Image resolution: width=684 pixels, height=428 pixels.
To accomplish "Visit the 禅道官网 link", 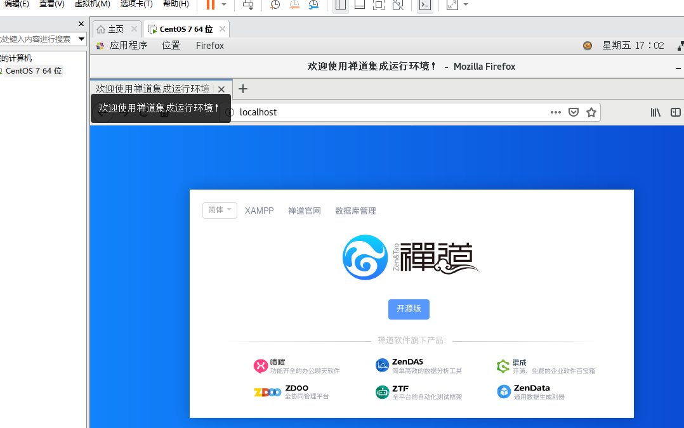I will point(305,211).
